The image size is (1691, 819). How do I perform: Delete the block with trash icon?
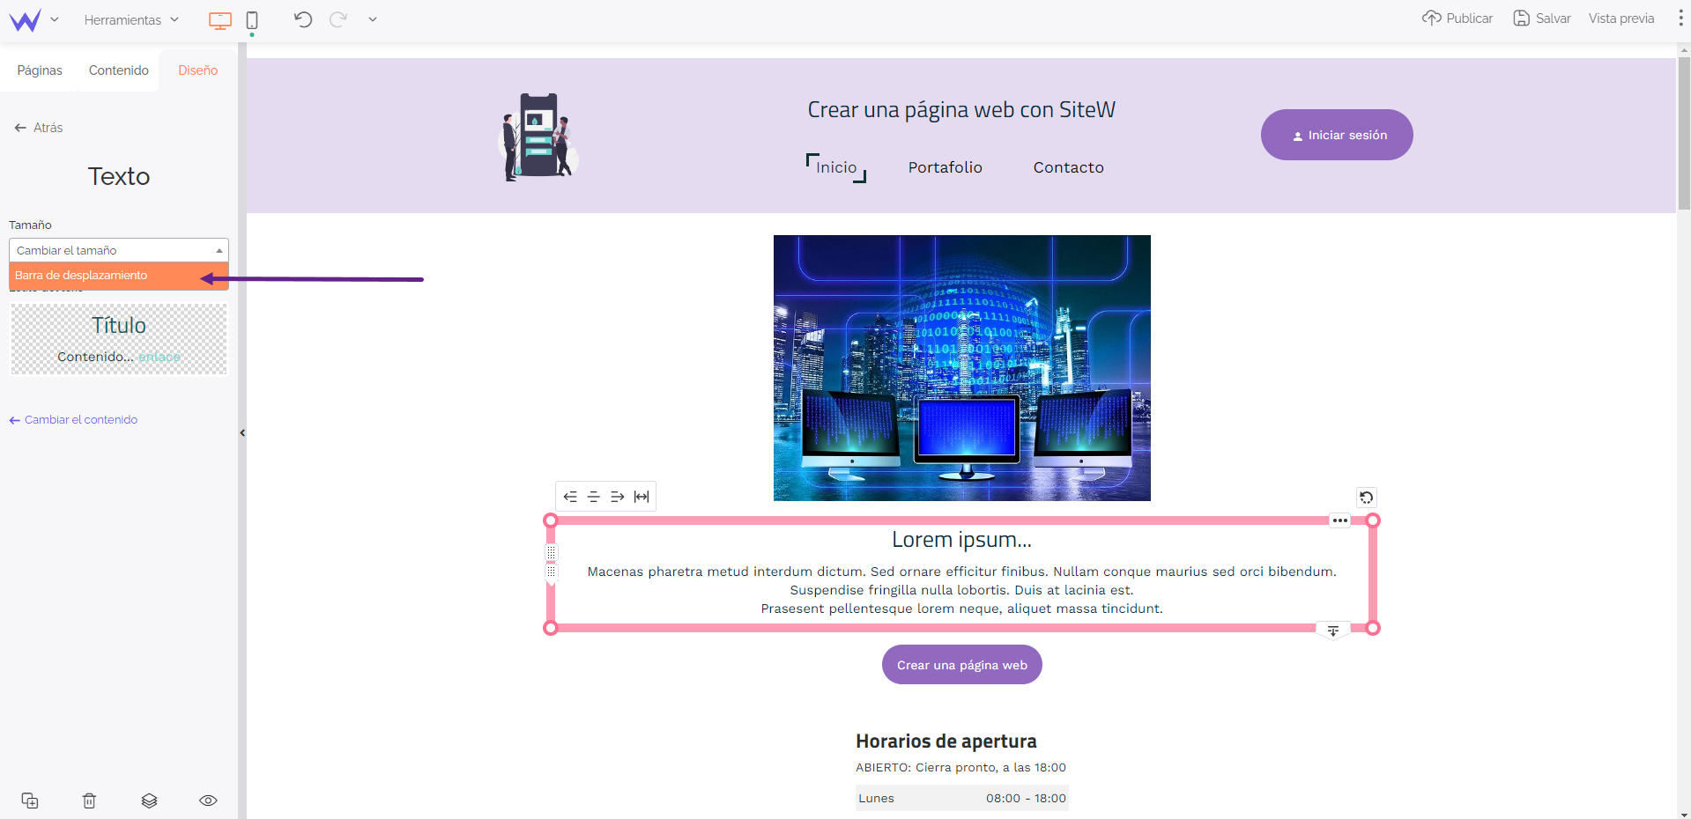coord(89,801)
